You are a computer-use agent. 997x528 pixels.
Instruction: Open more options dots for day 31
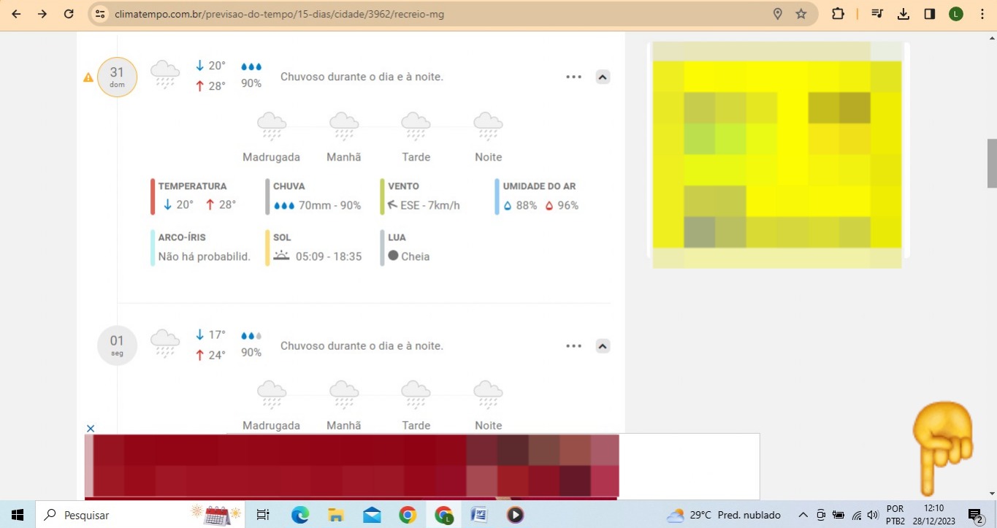pyautogui.click(x=573, y=77)
